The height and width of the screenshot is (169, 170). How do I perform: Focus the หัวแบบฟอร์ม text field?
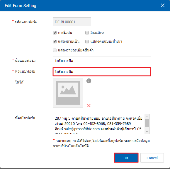click(102, 72)
